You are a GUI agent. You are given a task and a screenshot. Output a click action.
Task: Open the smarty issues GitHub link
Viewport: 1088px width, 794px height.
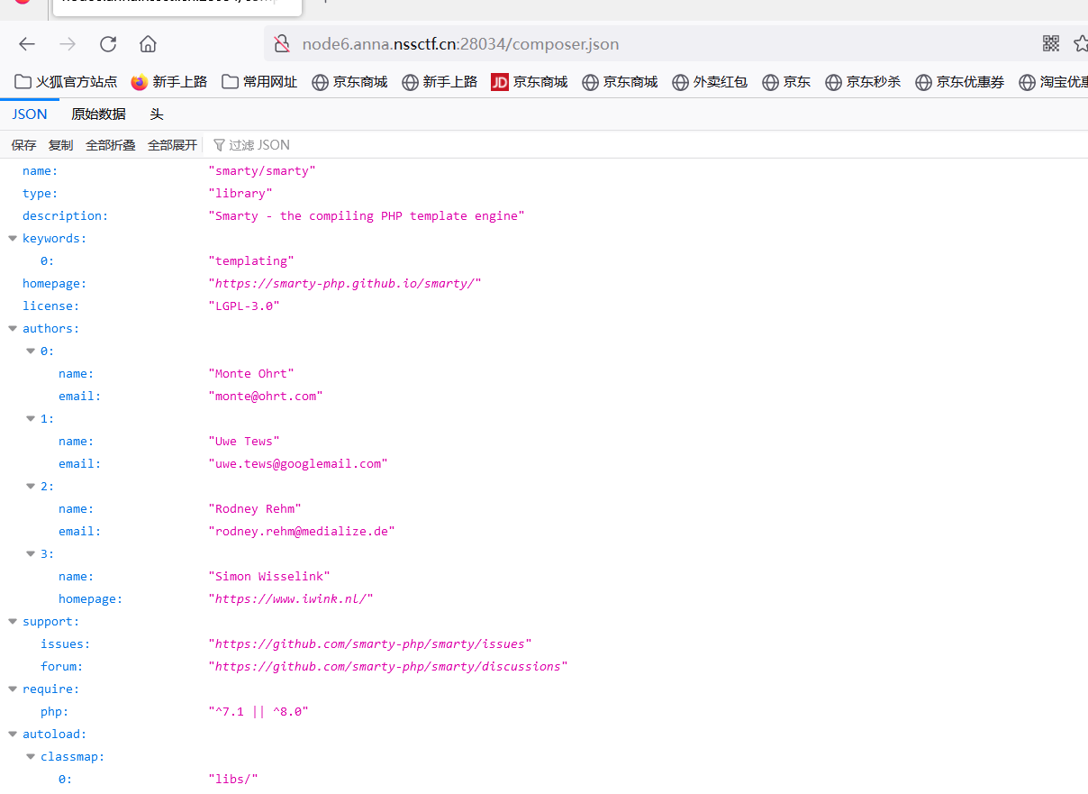(x=370, y=644)
